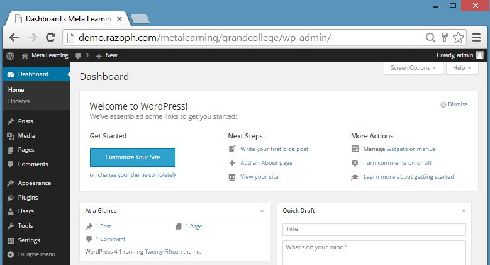Click the 1 Post link
The height and width of the screenshot is (265, 490).
pos(103,227)
